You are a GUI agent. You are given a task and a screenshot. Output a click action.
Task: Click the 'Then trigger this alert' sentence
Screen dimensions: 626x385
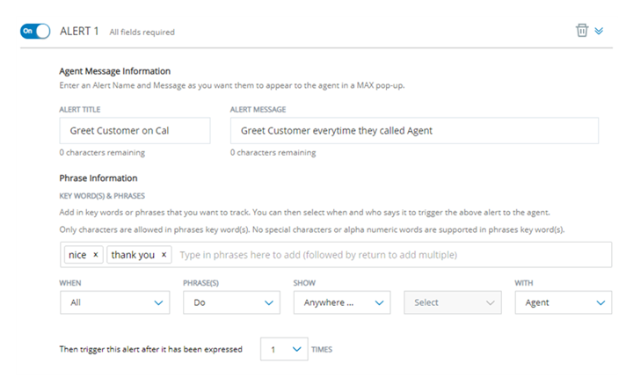(x=151, y=350)
